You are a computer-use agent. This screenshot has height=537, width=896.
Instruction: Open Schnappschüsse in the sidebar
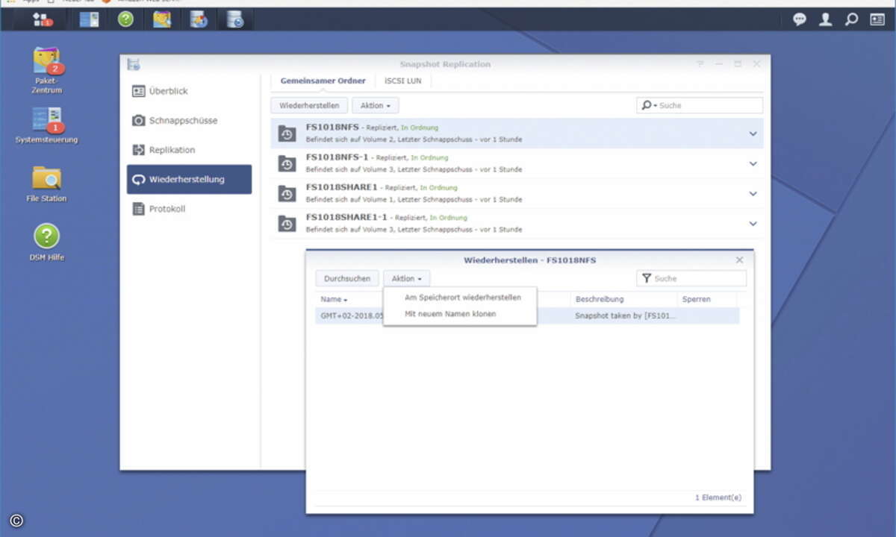point(189,120)
